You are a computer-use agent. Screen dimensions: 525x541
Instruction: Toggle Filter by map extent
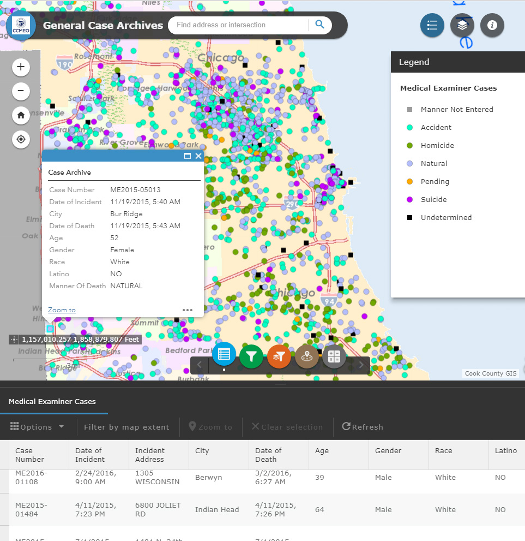click(x=126, y=427)
